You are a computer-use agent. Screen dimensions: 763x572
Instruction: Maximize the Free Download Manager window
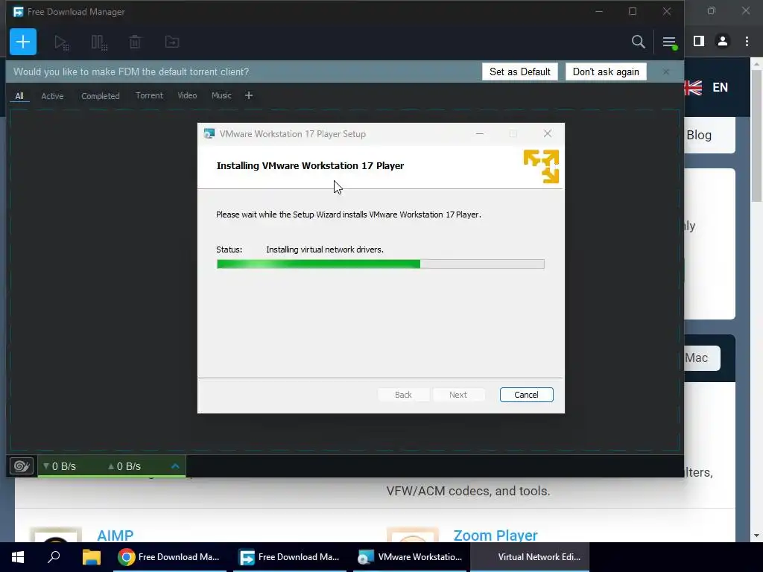633,11
